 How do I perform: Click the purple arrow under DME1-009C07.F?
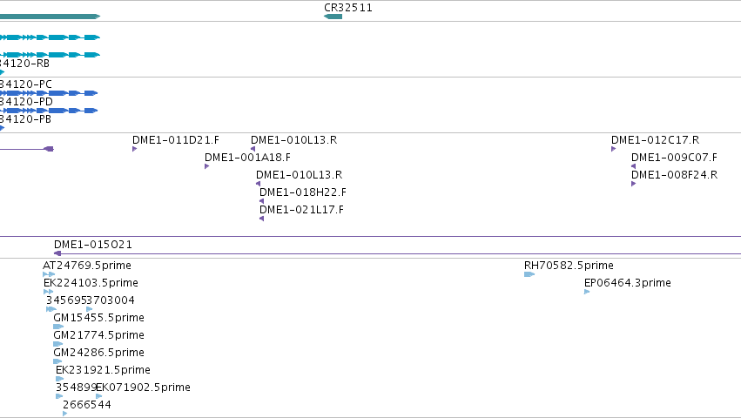click(x=634, y=166)
